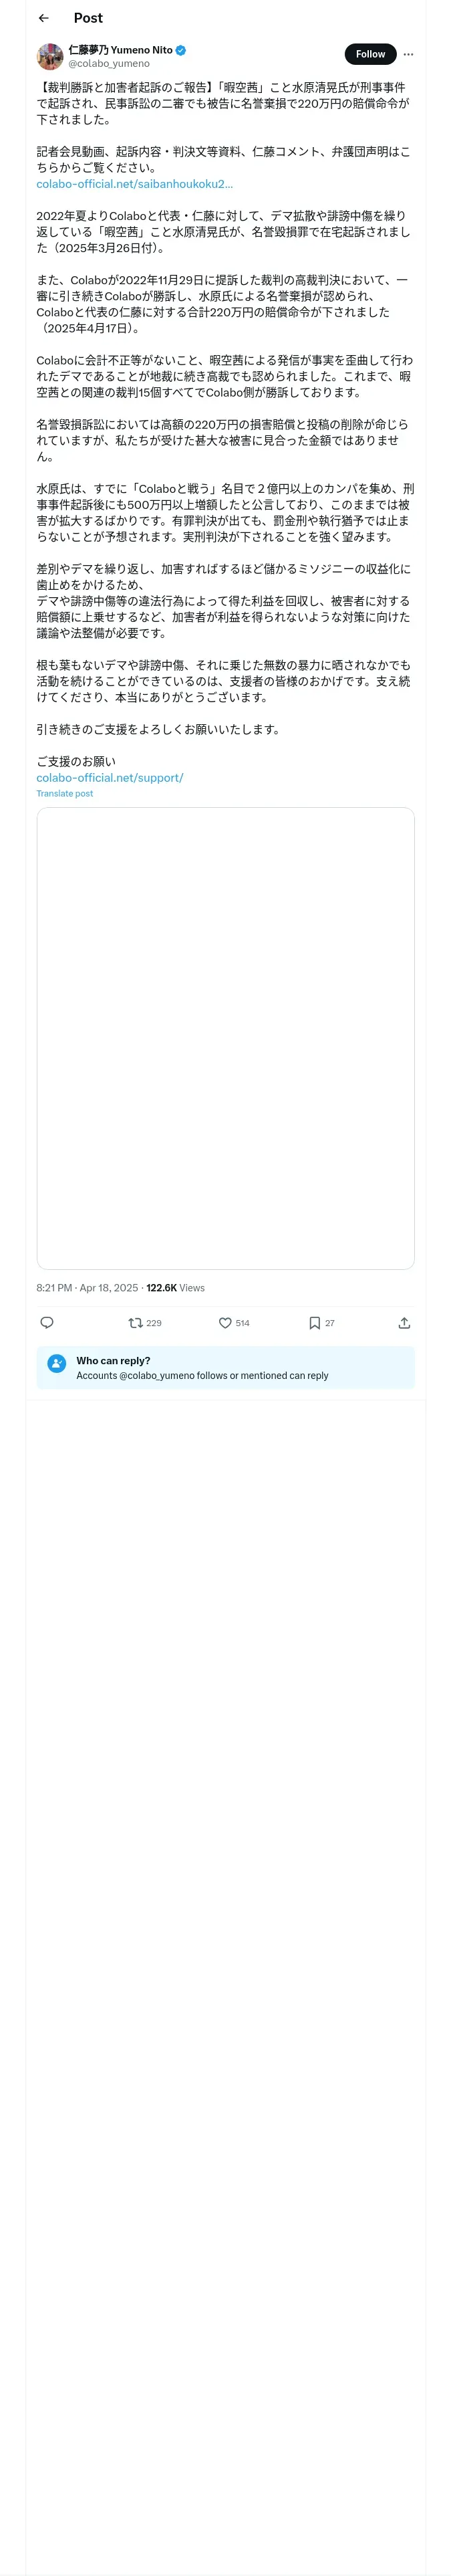Open the more options ellipsis menu
This screenshot has height=2576, width=451.
[x=408, y=54]
